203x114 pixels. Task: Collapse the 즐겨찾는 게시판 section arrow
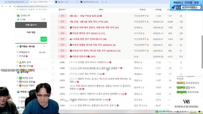click(x=44, y=46)
